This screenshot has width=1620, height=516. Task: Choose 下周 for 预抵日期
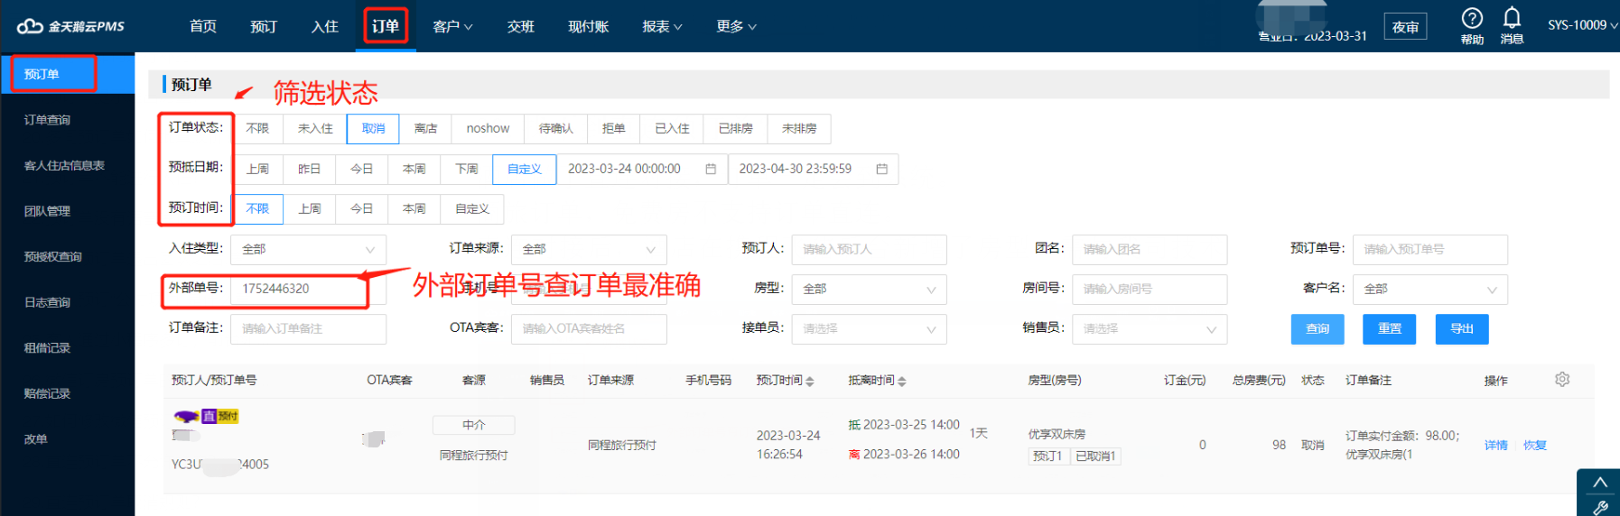tap(466, 169)
